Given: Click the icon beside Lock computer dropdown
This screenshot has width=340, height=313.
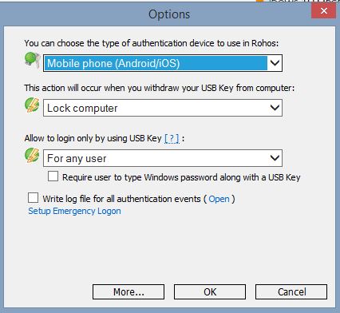Looking at the screenshot, I should click(x=32, y=105).
